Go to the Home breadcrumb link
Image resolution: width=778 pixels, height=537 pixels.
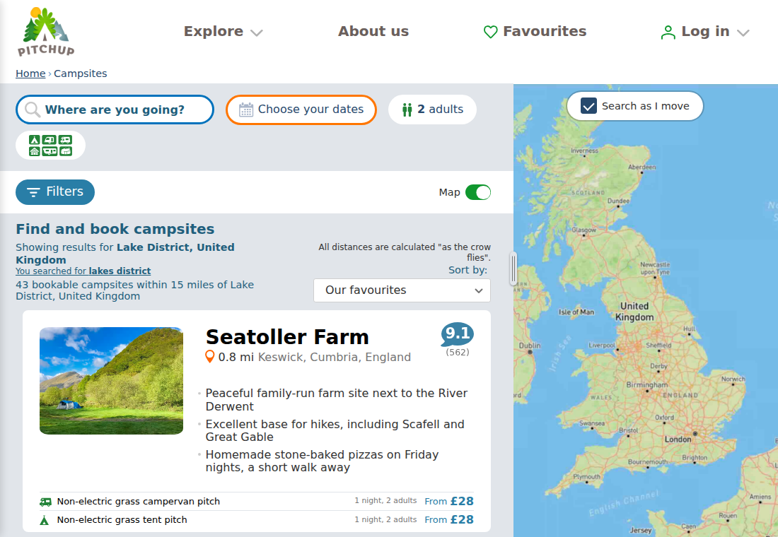[30, 73]
